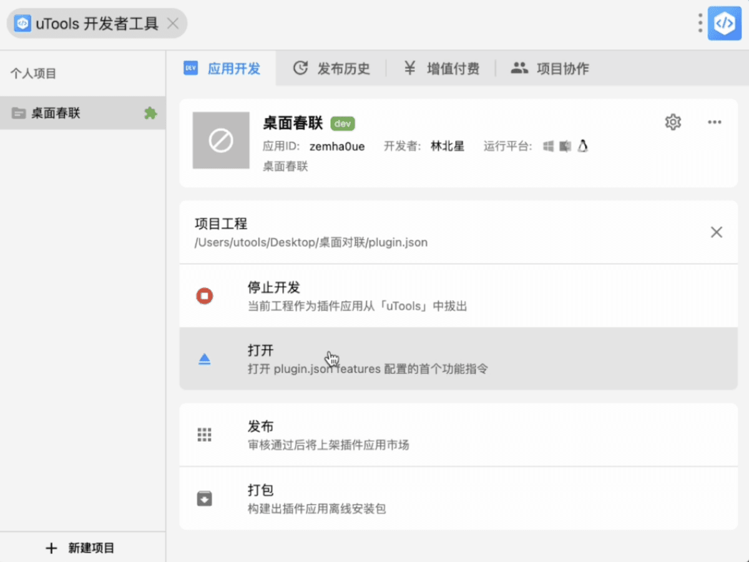
Task: Click the history clock icon in 发布历史 tab
Action: [301, 68]
